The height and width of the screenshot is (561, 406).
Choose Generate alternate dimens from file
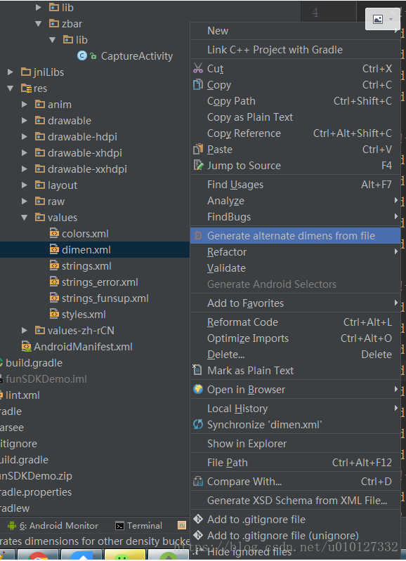point(295,236)
